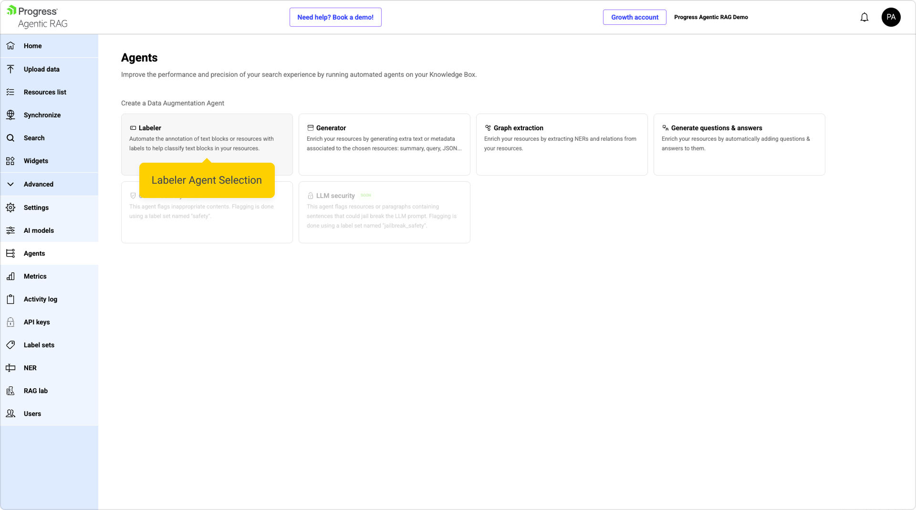The image size is (916, 510).
Task: Click the API keys icon
Action: (x=10, y=322)
